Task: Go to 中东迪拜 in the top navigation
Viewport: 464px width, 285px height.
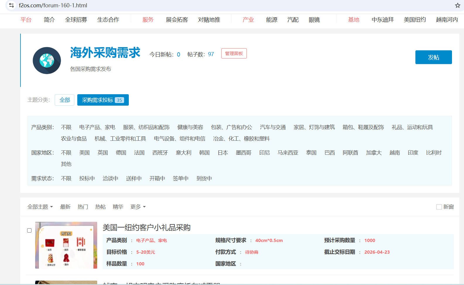Action: [x=383, y=20]
